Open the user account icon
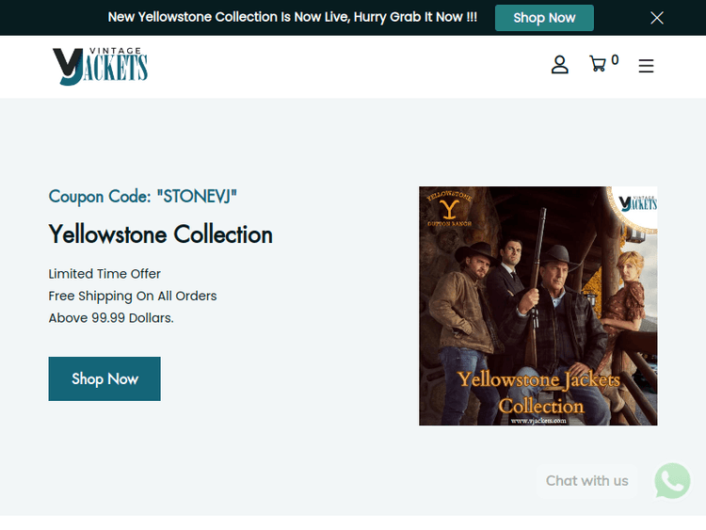This screenshot has width=706, height=530. click(560, 65)
